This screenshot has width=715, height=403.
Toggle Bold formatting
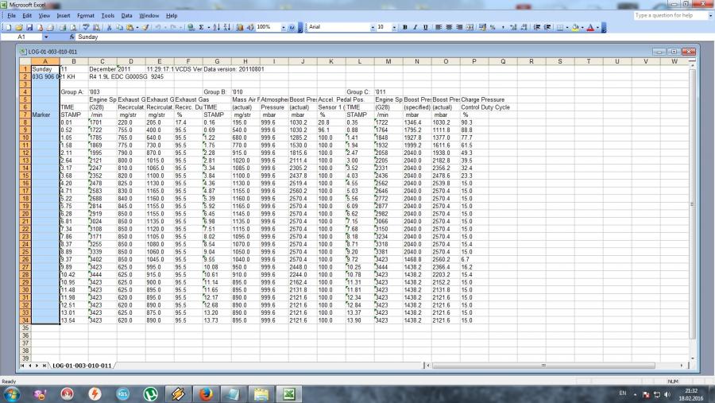404,27
